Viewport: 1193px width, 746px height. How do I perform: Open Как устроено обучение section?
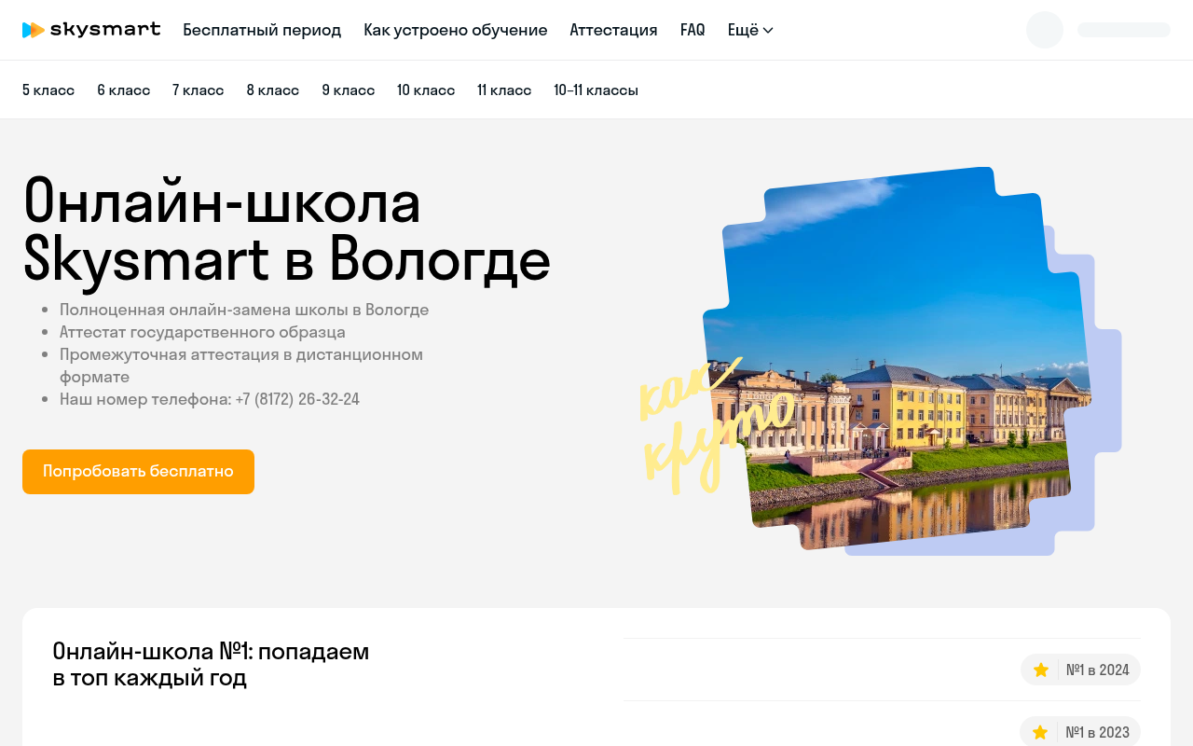coord(456,30)
